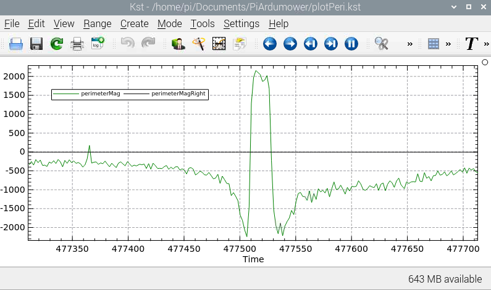The height and width of the screenshot is (290, 491).
Task: Expand hidden toolbar items after zoom icon
Action: pos(410,44)
